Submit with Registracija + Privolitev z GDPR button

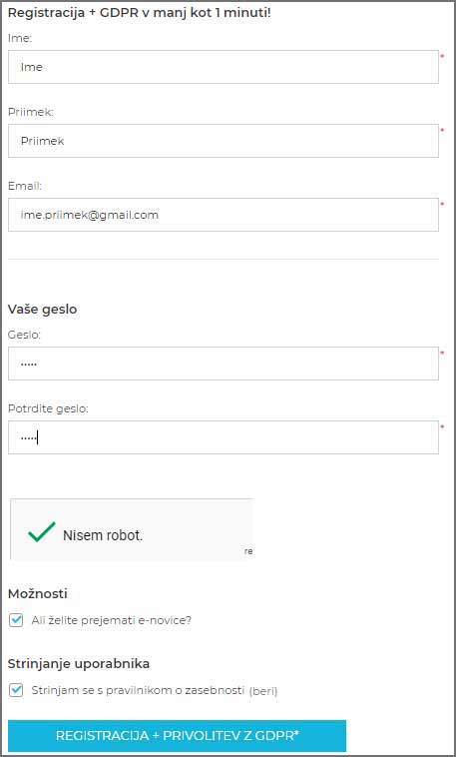177,736
